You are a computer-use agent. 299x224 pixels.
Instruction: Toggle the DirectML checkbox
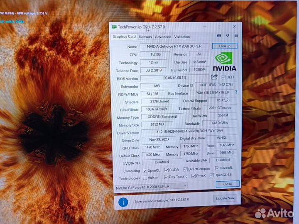(x=217, y=168)
